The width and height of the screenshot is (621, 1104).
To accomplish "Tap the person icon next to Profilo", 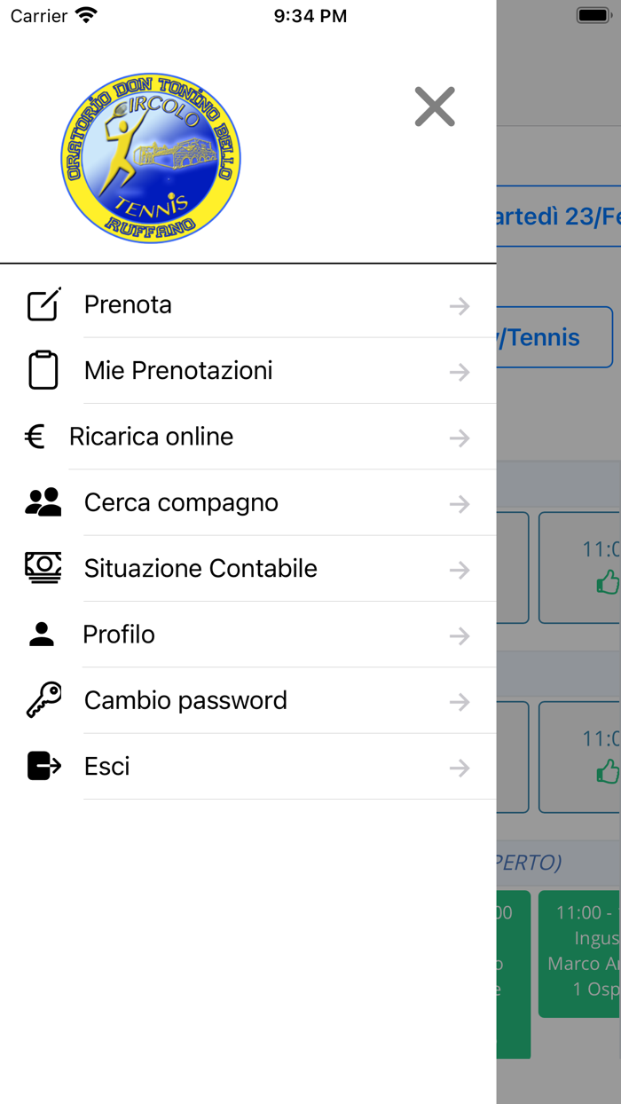I will pyautogui.click(x=43, y=633).
